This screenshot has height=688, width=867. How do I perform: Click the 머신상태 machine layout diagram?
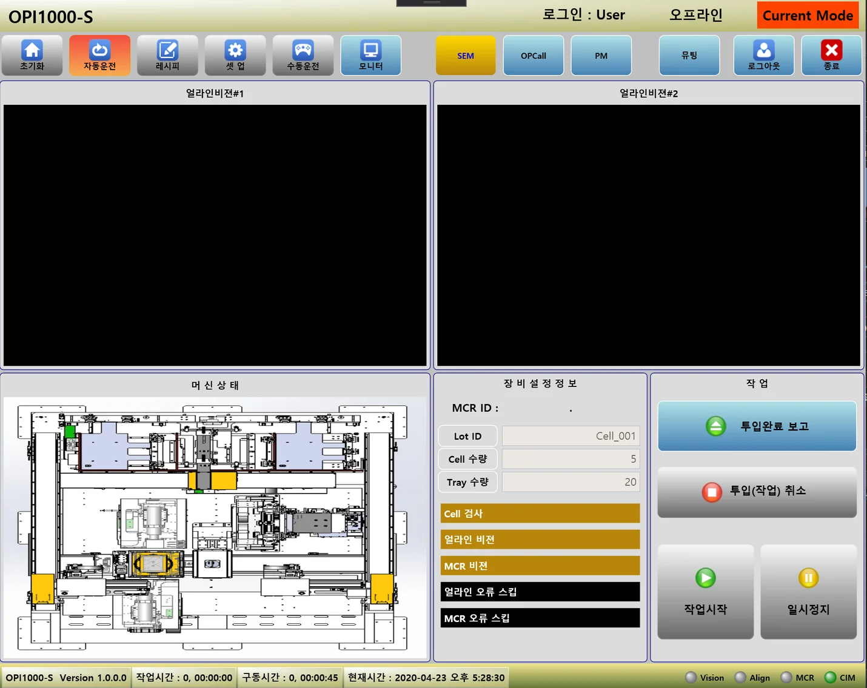coord(215,528)
